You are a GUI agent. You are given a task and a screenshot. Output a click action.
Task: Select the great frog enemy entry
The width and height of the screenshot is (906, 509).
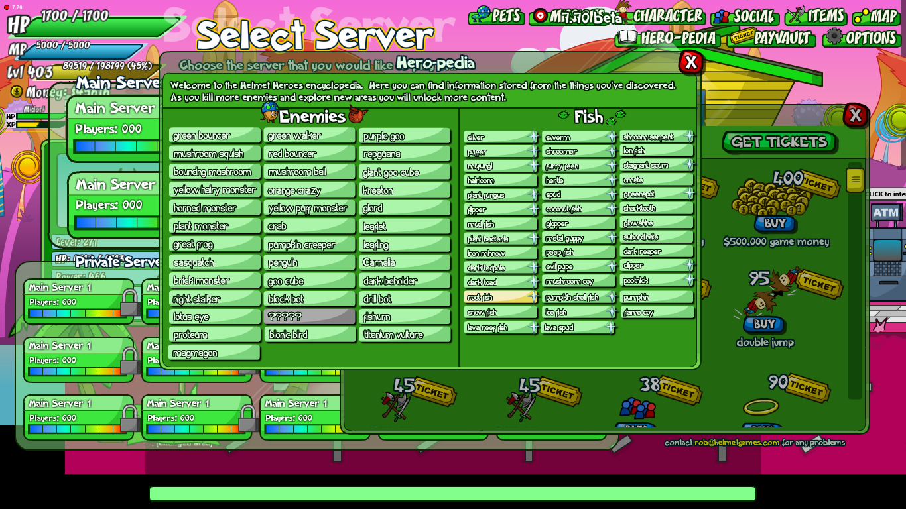(214, 245)
